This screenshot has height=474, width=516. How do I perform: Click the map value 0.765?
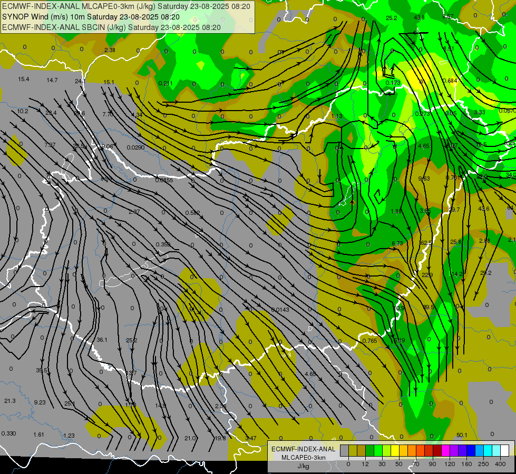[x=369, y=341]
